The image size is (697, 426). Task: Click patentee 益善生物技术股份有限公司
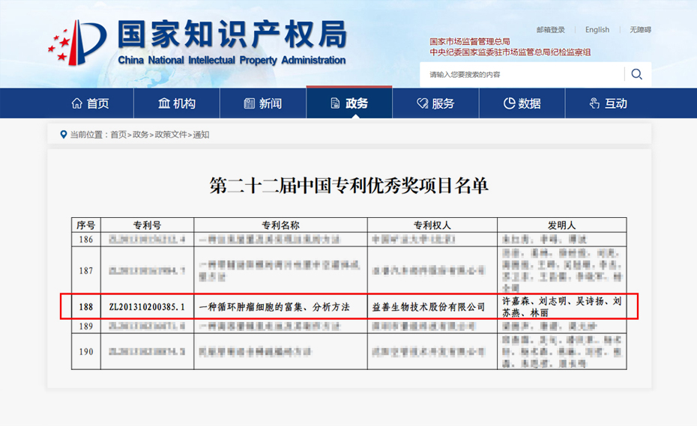(x=429, y=306)
